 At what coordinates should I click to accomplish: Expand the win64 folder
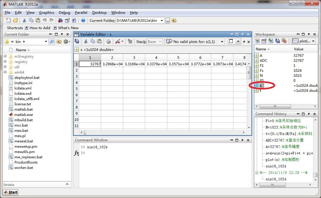point(5,72)
